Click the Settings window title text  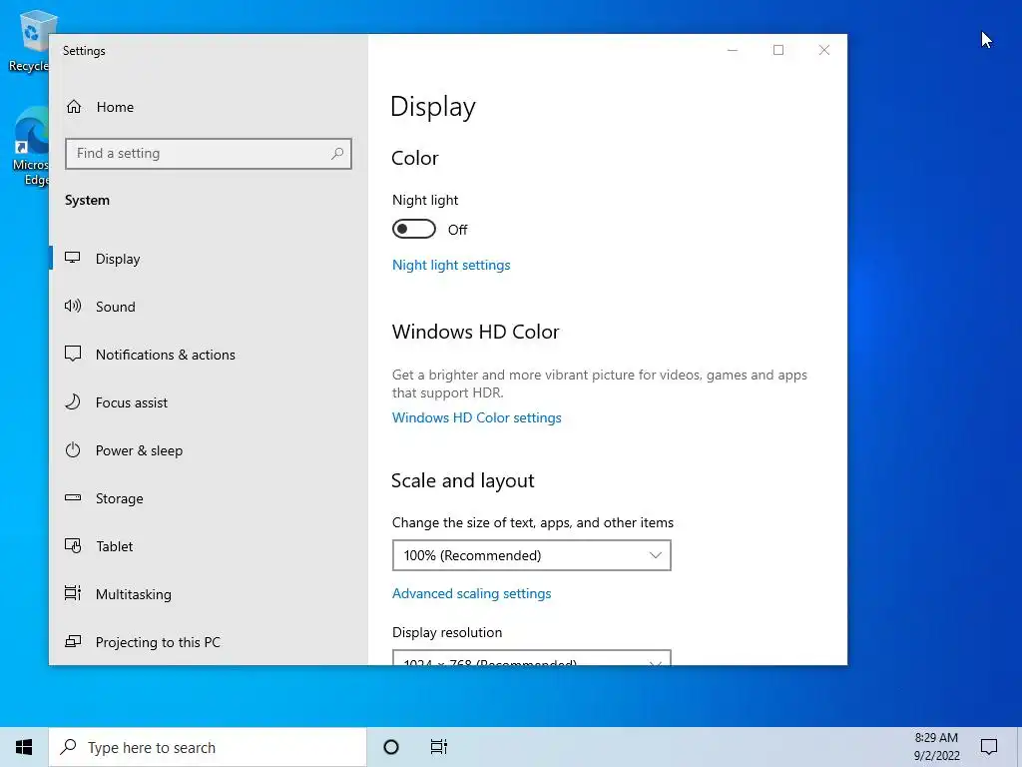pyautogui.click(x=84, y=51)
